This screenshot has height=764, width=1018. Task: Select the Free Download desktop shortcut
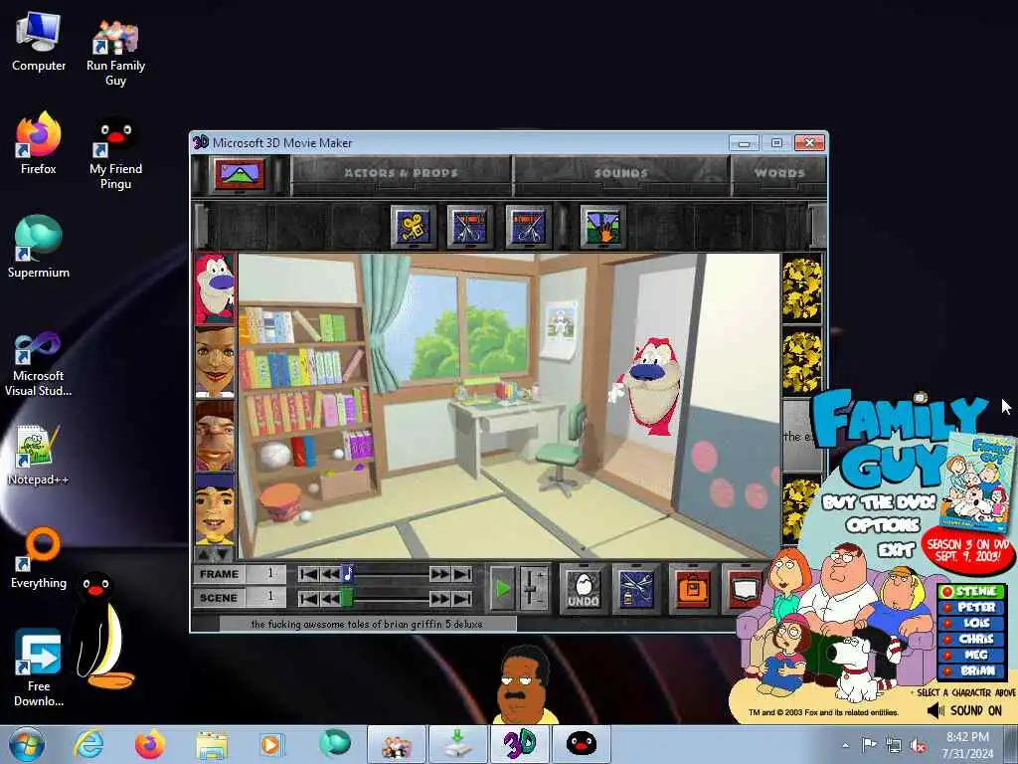39,668
